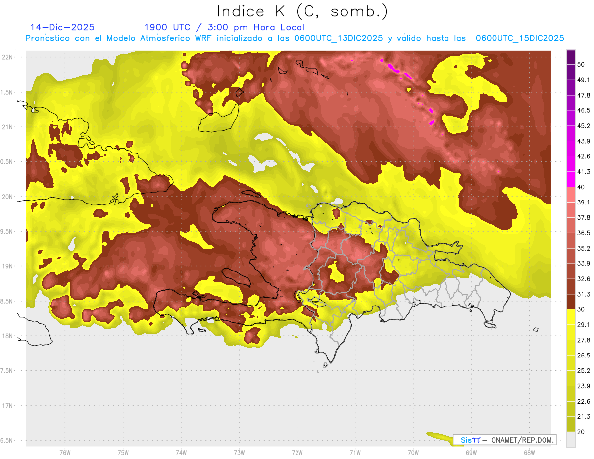Viewport: 594px width, 459px height.
Task: Click the "68W" longitude label
Action: point(529,453)
